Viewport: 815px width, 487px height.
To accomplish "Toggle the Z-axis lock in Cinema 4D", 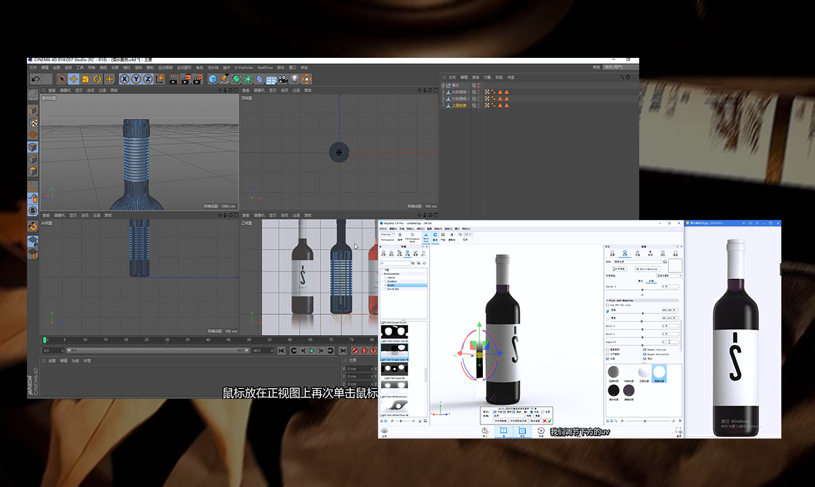I will tap(148, 79).
